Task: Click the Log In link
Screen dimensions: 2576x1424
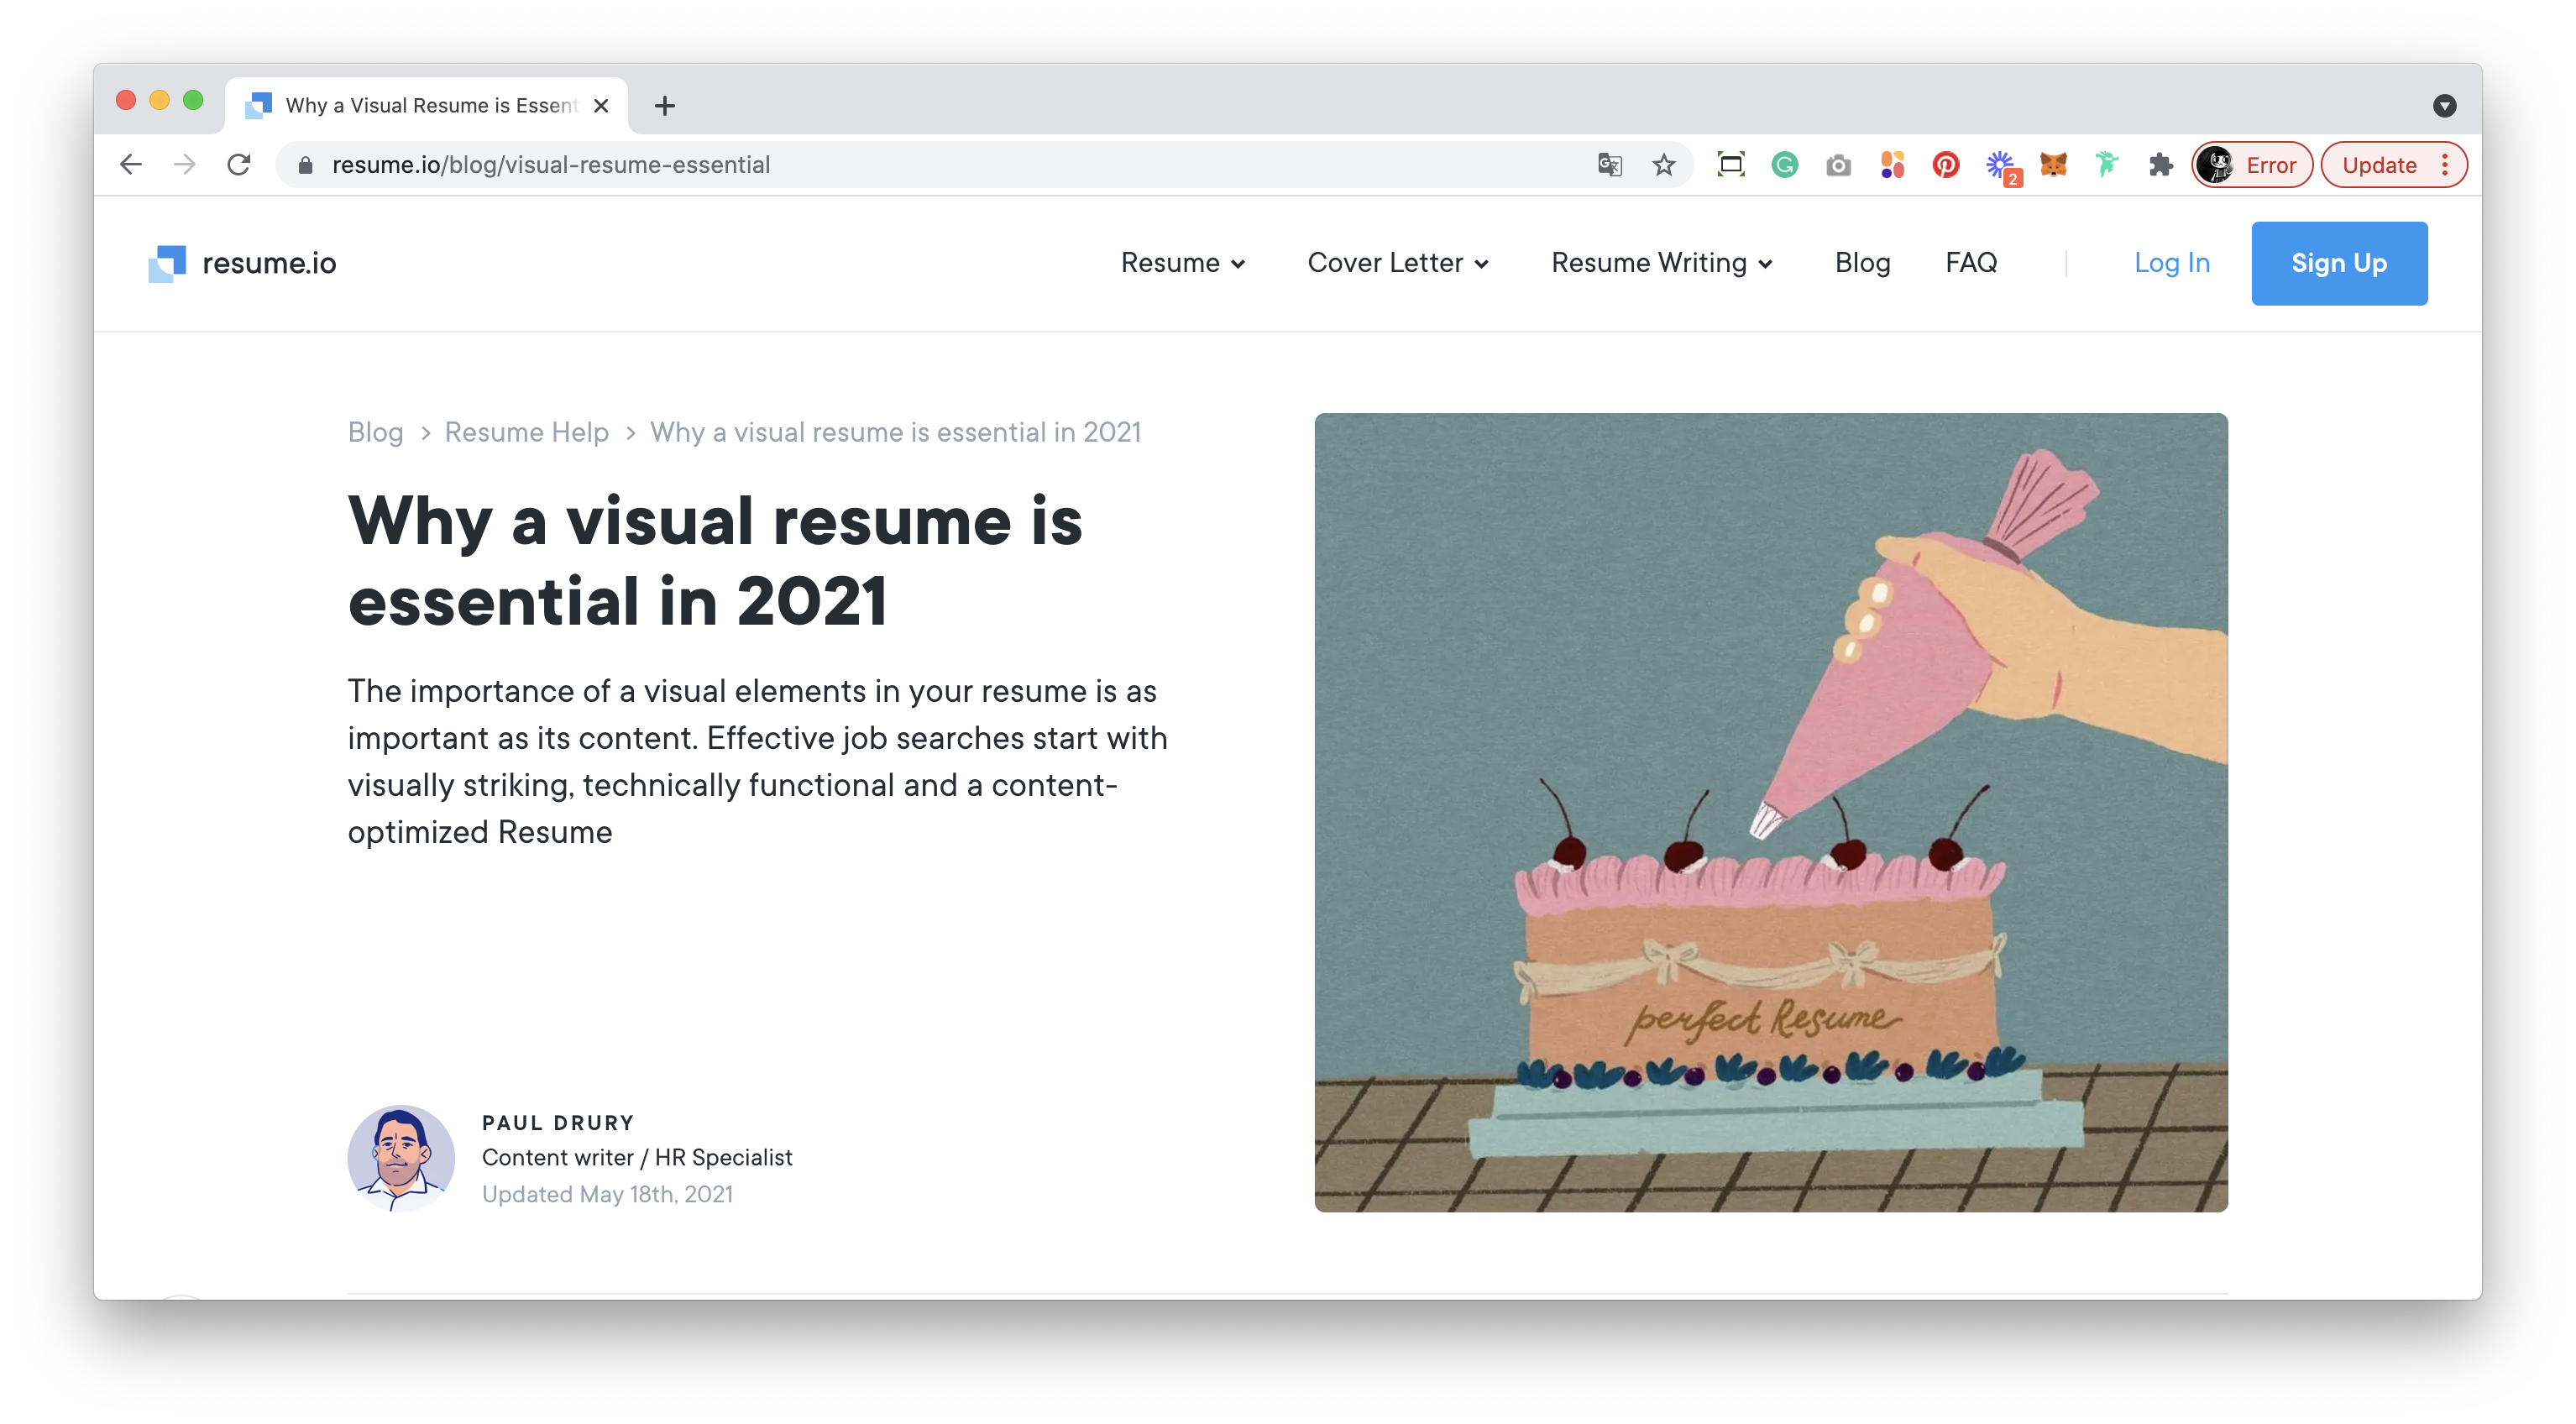Action: click(x=2171, y=263)
